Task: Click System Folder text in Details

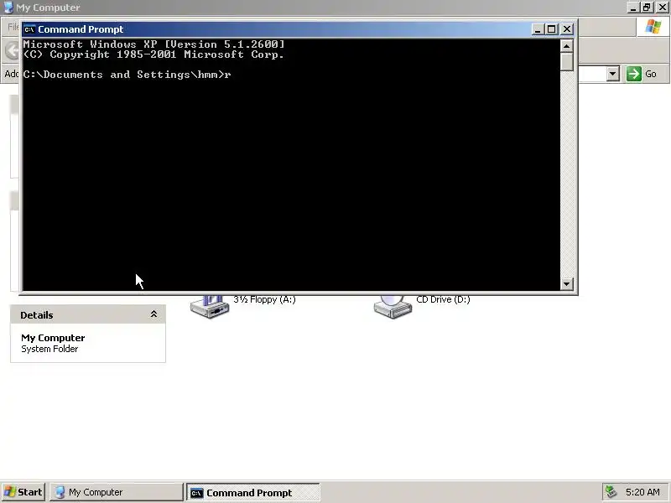Action: point(49,349)
